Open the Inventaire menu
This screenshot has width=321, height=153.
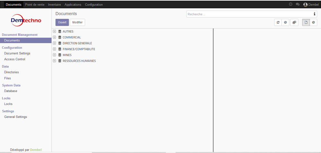click(x=54, y=5)
